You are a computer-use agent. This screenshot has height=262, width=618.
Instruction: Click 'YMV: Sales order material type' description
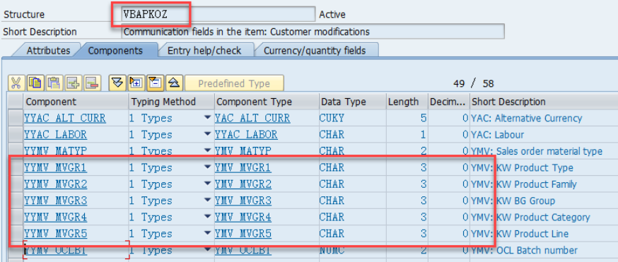point(537,151)
